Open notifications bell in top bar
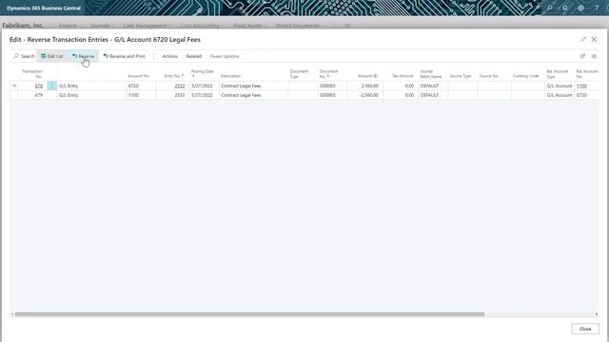 click(565, 8)
